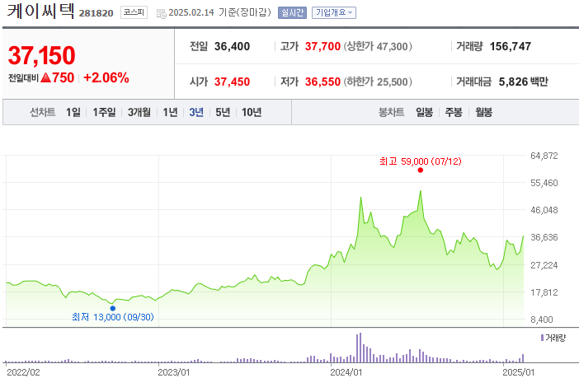Click the 케이씨텍 stock name heading
Viewport: 579px width, 378px height.
(40, 11)
